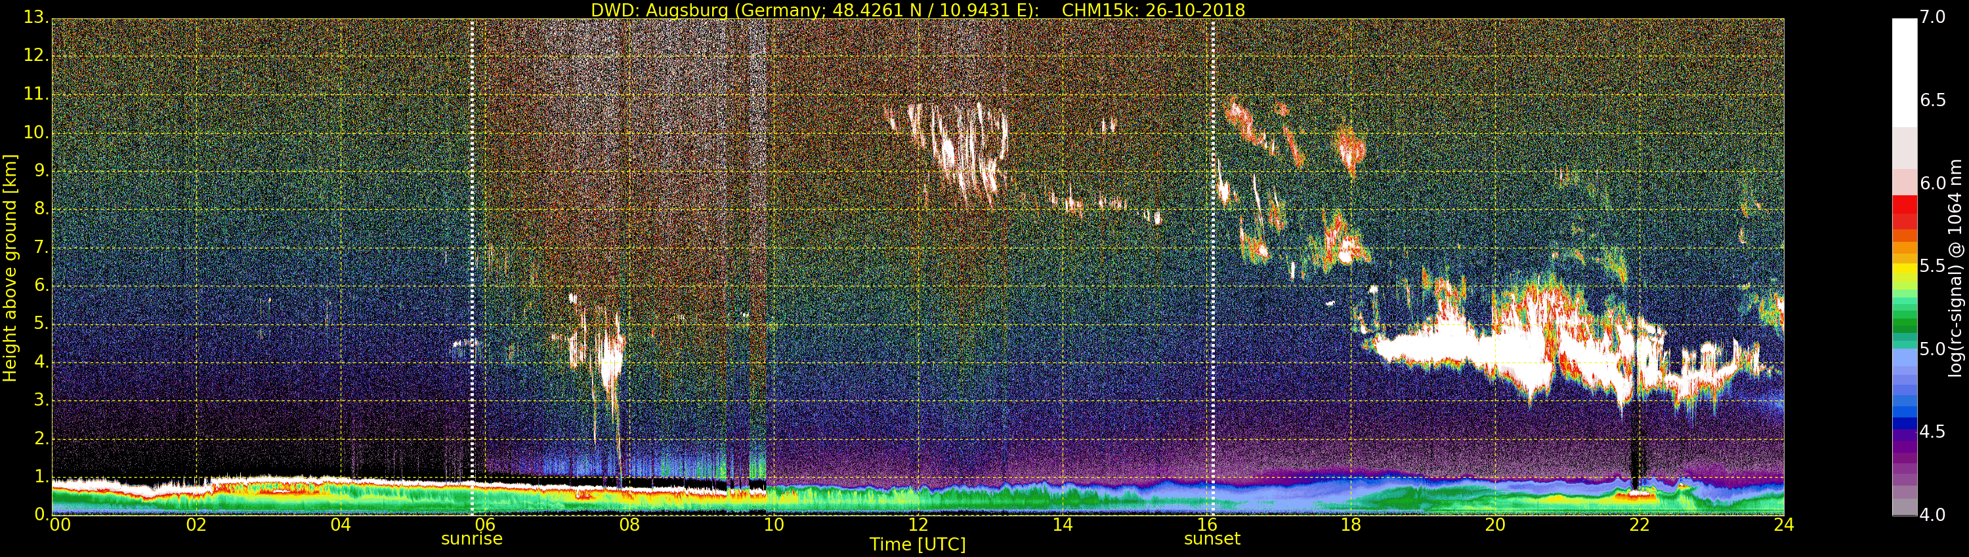Click the height axis tick label '3.'
Screen dimensions: 1969x557
coord(41,400)
